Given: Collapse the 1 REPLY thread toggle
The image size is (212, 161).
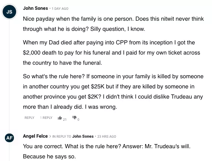Looking at the screenshot, I should [46, 118].
